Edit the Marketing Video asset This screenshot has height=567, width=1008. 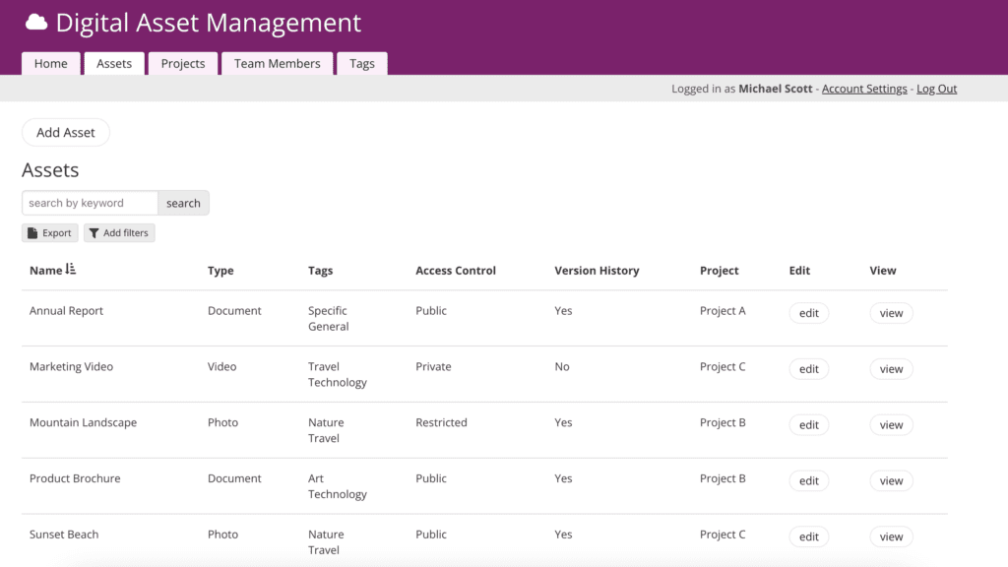[808, 369]
